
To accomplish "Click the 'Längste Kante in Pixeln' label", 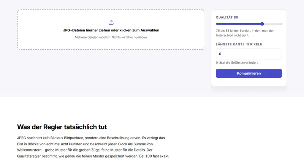I will coord(239,44).
